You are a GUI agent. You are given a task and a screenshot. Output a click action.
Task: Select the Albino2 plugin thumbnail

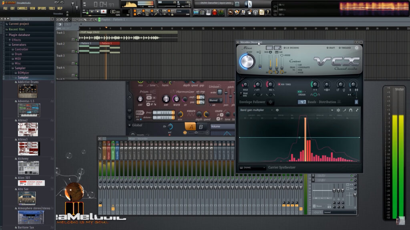[x=28, y=129]
